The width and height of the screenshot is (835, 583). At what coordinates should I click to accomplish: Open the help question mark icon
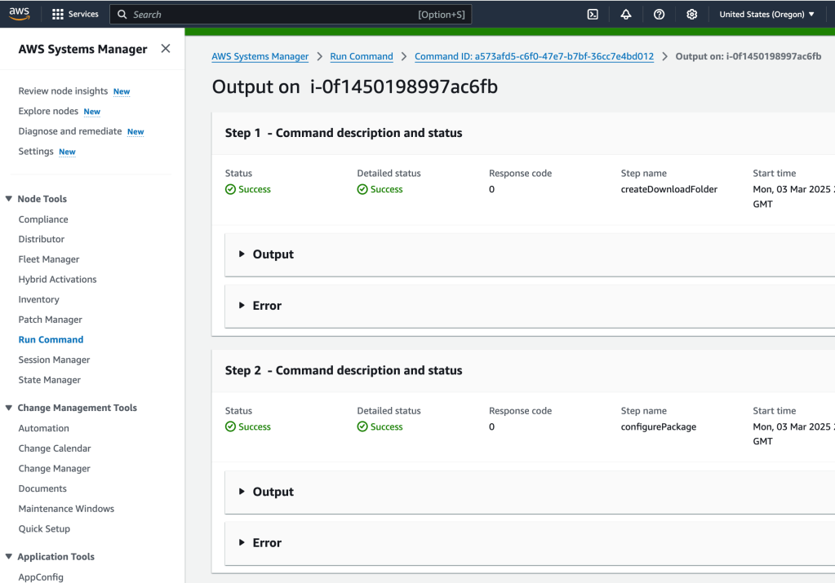(x=659, y=14)
